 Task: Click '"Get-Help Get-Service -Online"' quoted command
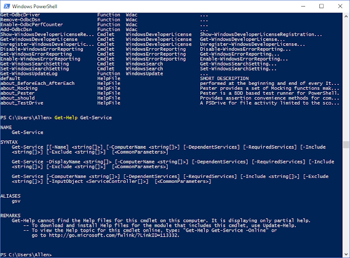click(227, 230)
